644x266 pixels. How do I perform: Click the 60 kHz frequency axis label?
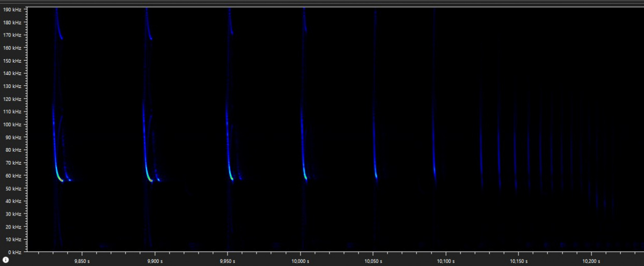click(x=13, y=175)
